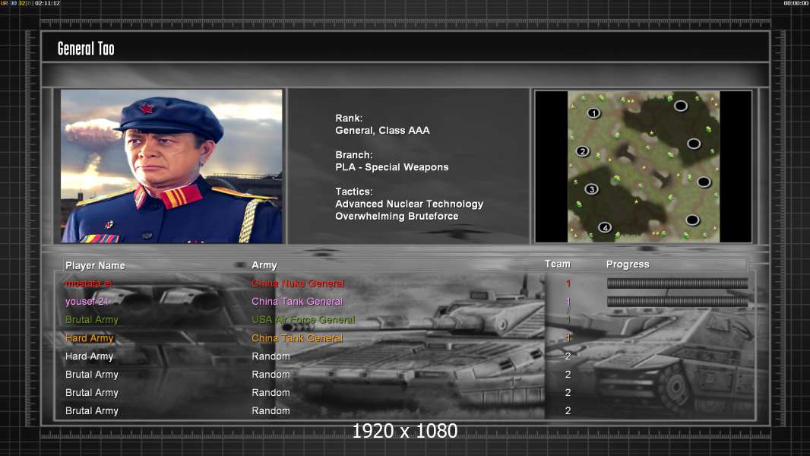Click the General Tao title text

point(86,49)
